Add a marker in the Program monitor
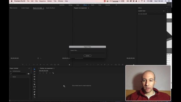Screen dimensions: 181x102 point(87,65)
